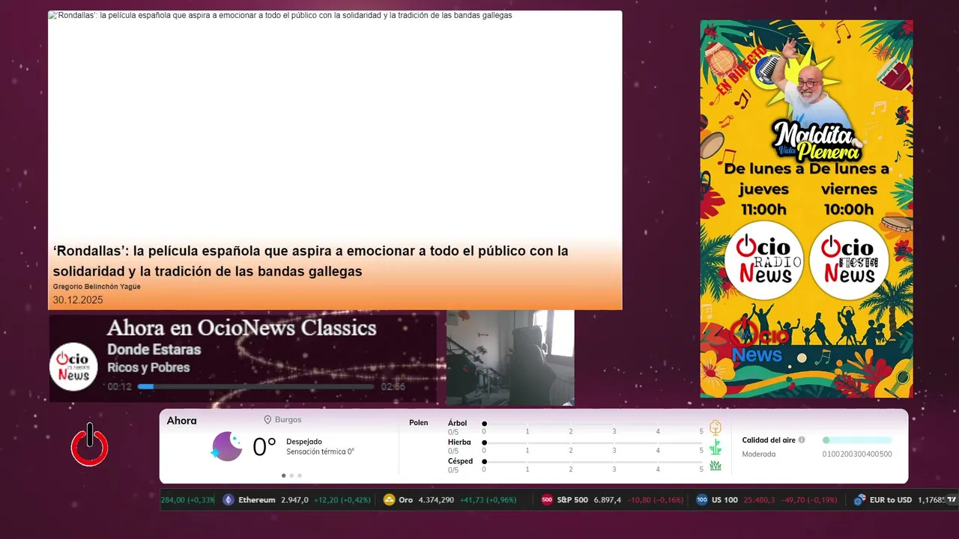Click the 'Calidad del aire' label
Screen dimensions: 959x539
[769, 440]
